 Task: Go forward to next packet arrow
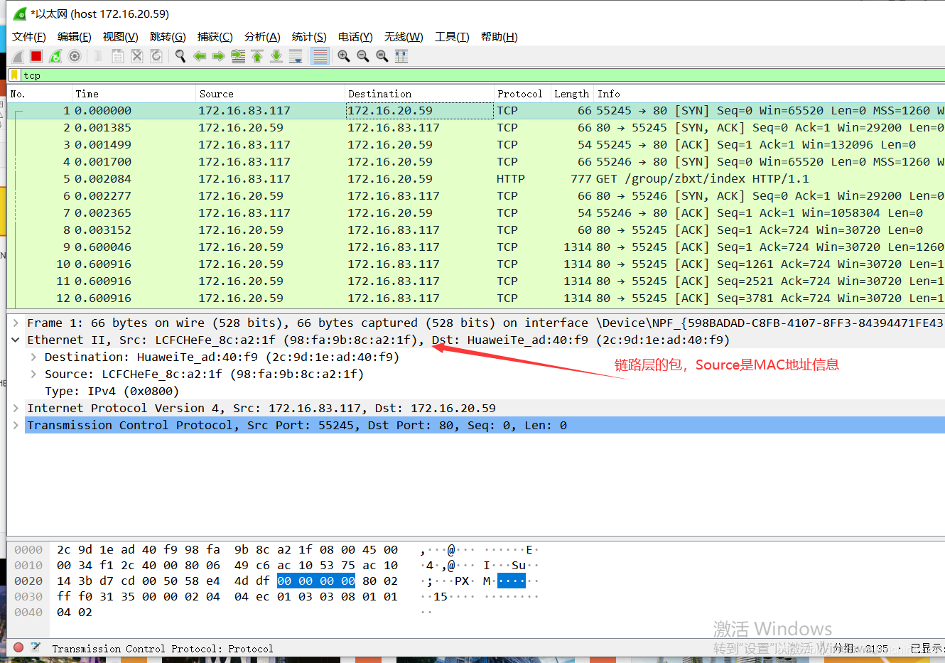pos(219,56)
